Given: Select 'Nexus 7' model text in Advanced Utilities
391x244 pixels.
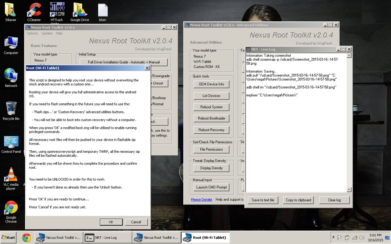Looking at the screenshot, I should click(199, 56).
